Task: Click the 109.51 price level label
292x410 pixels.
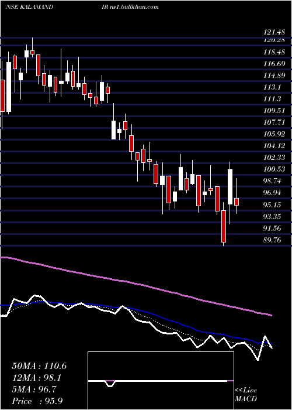Action: point(273,111)
